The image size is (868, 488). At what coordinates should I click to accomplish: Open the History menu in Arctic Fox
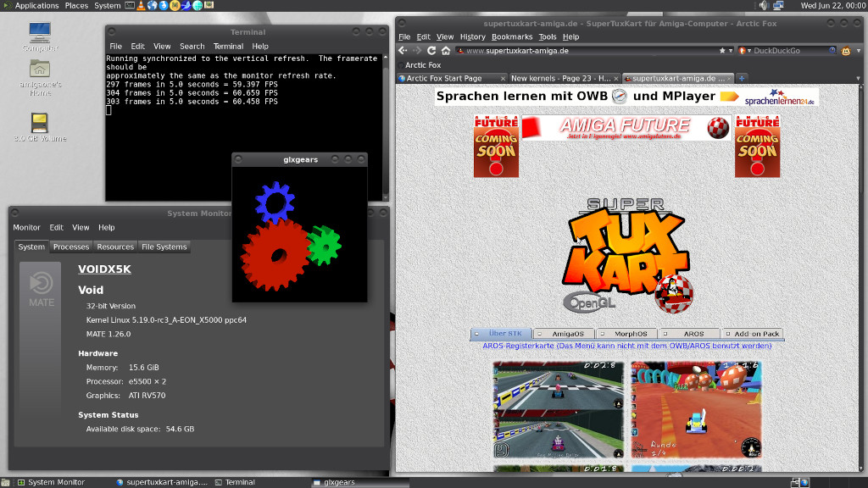tap(472, 37)
